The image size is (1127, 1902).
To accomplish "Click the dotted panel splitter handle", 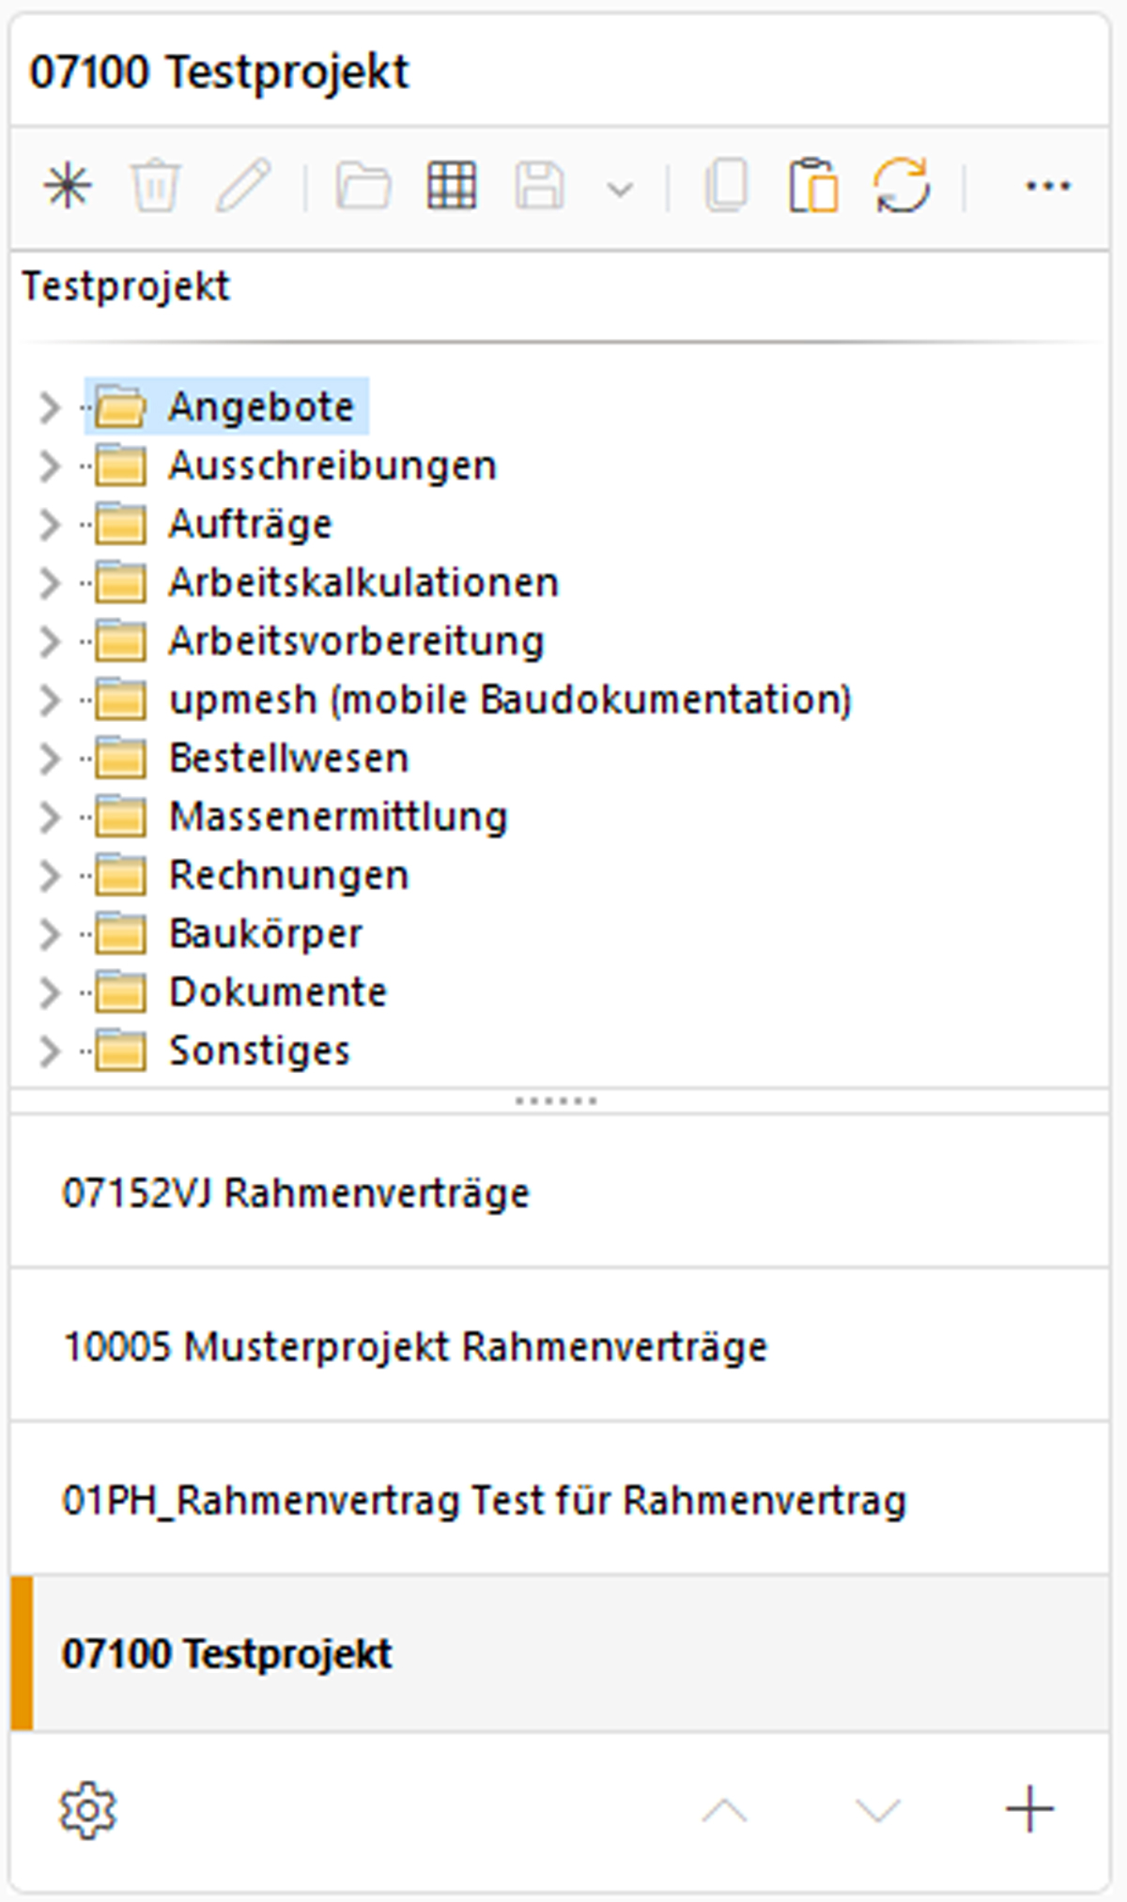I will point(556,1100).
